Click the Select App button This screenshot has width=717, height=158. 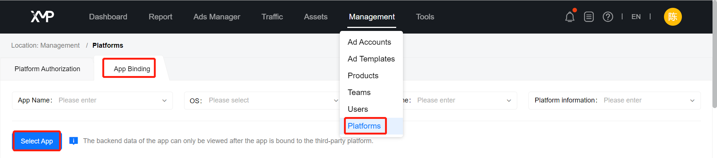[37, 141]
